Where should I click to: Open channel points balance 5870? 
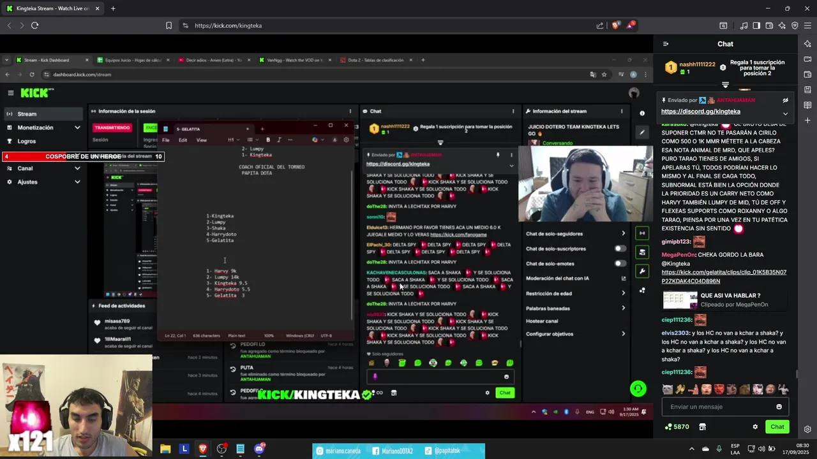677,427
